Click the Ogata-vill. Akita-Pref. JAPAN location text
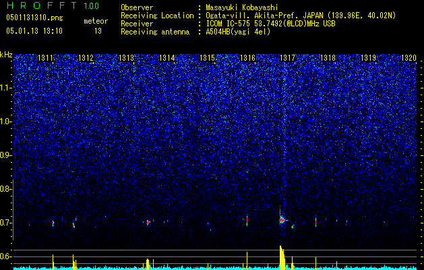Image resolution: width=424 pixels, height=270 pixels. pos(301,16)
